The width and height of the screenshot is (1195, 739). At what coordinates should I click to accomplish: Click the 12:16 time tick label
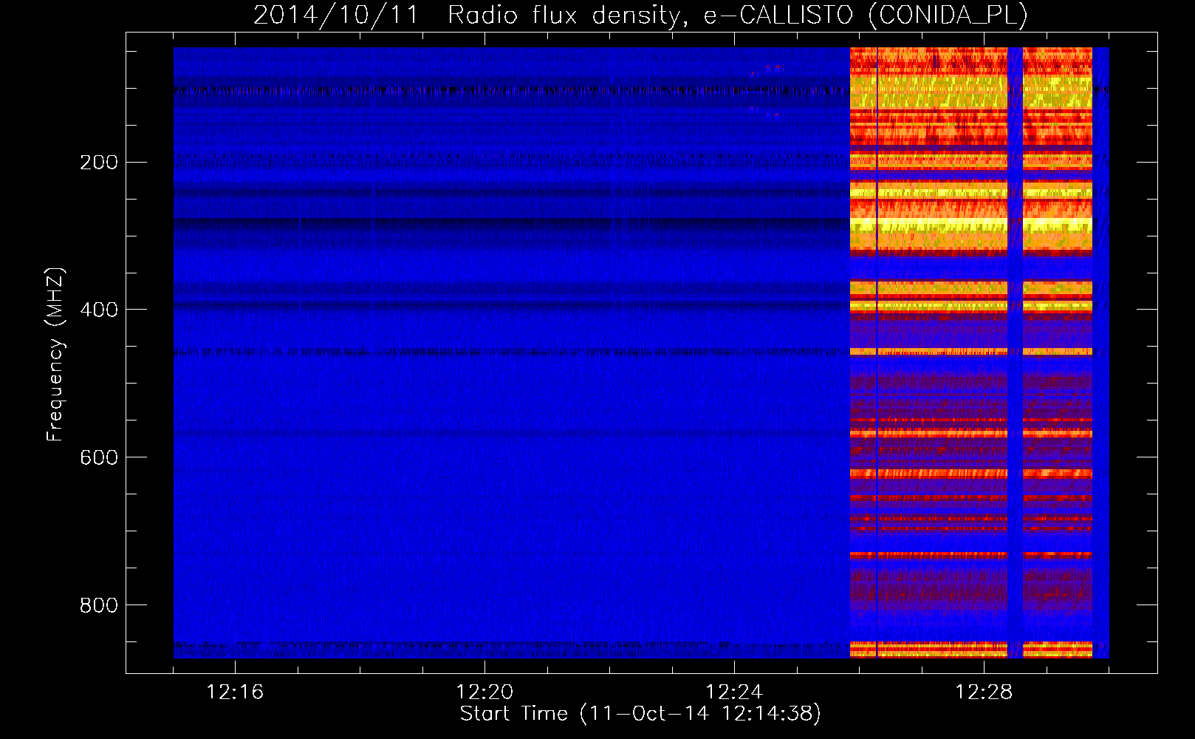[x=235, y=692]
